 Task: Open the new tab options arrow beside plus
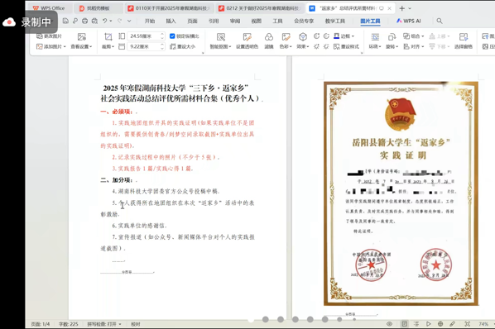(410, 8)
